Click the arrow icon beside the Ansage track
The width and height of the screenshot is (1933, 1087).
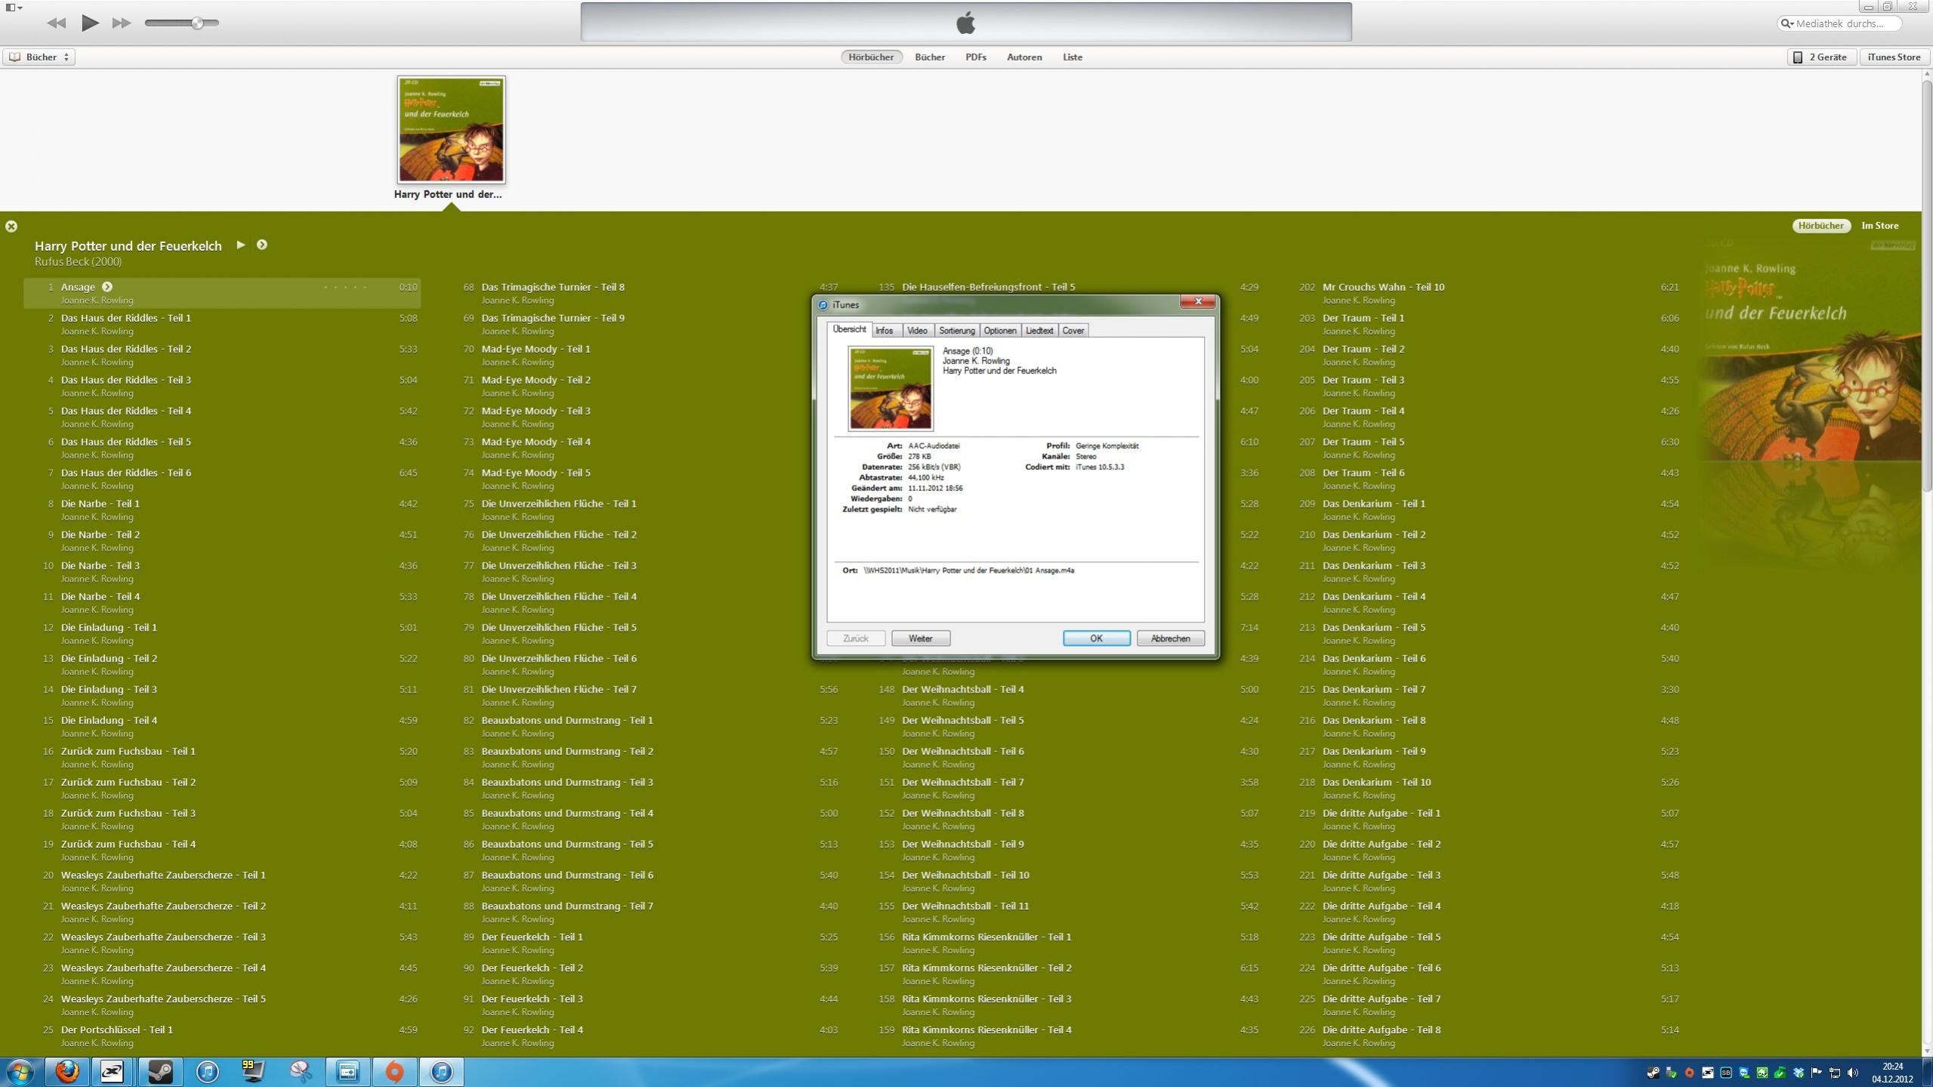107,287
